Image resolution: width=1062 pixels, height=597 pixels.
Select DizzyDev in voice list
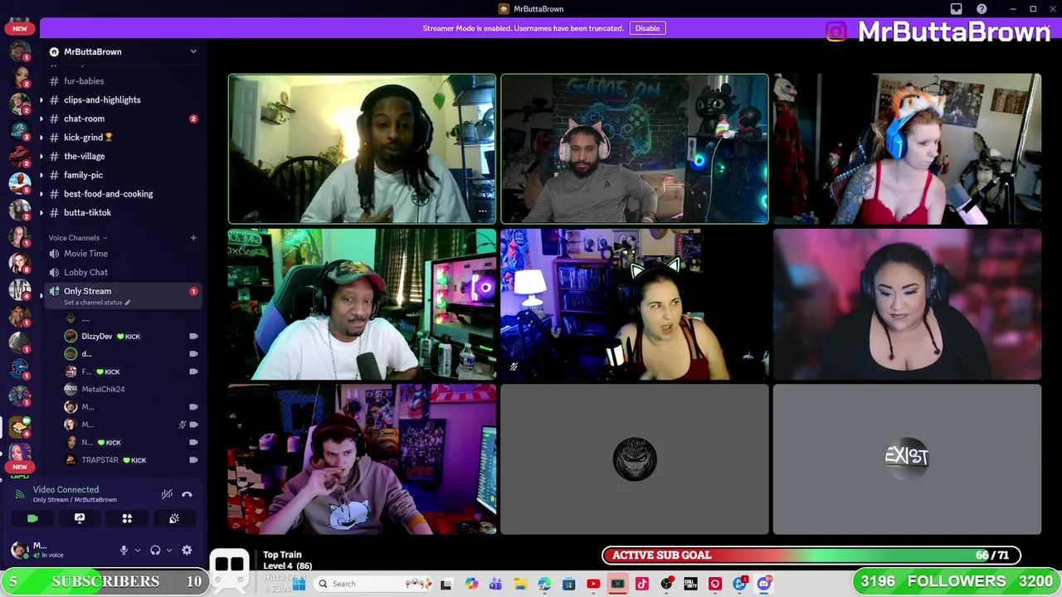[96, 337]
